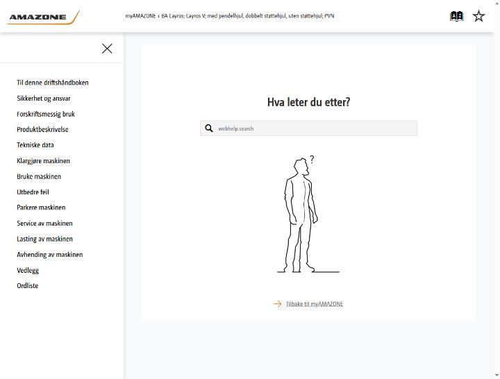
Task: Select Klargjøre maskinen entry
Action: (x=43, y=160)
